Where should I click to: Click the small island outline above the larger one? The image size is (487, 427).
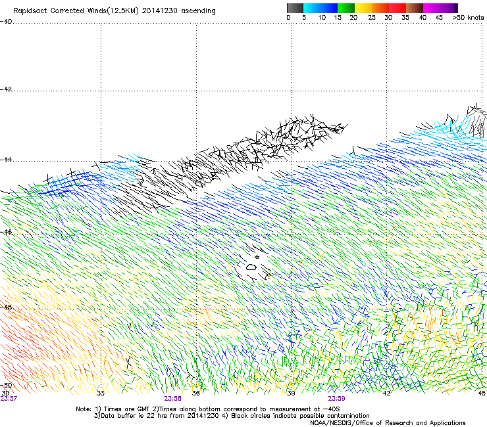(x=257, y=257)
